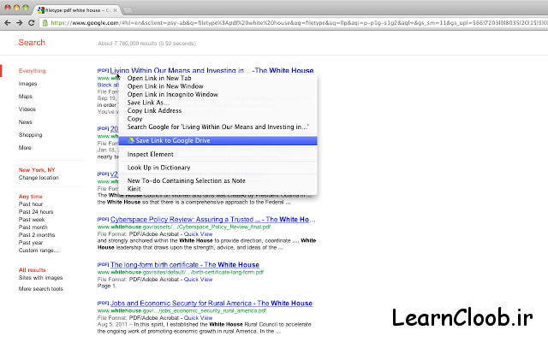
Task: Open the 'Custom range...' option
Action: tap(39, 251)
